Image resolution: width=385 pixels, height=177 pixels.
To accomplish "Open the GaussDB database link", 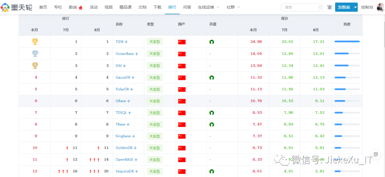I will (123, 77).
